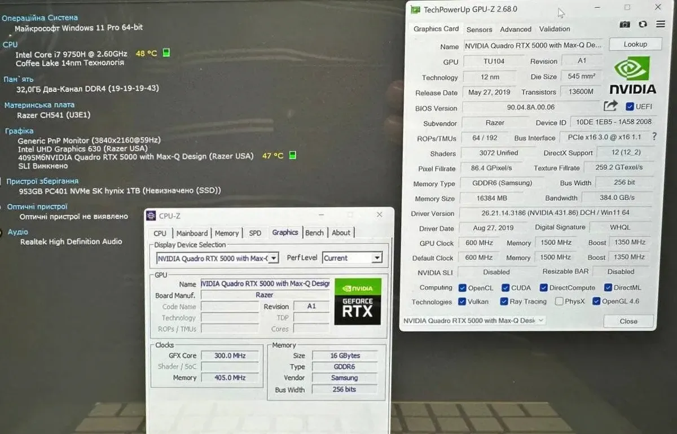Screen dimensions: 677x434
Task: Click the camera screenshot icon in GPU-Z
Action: point(625,24)
